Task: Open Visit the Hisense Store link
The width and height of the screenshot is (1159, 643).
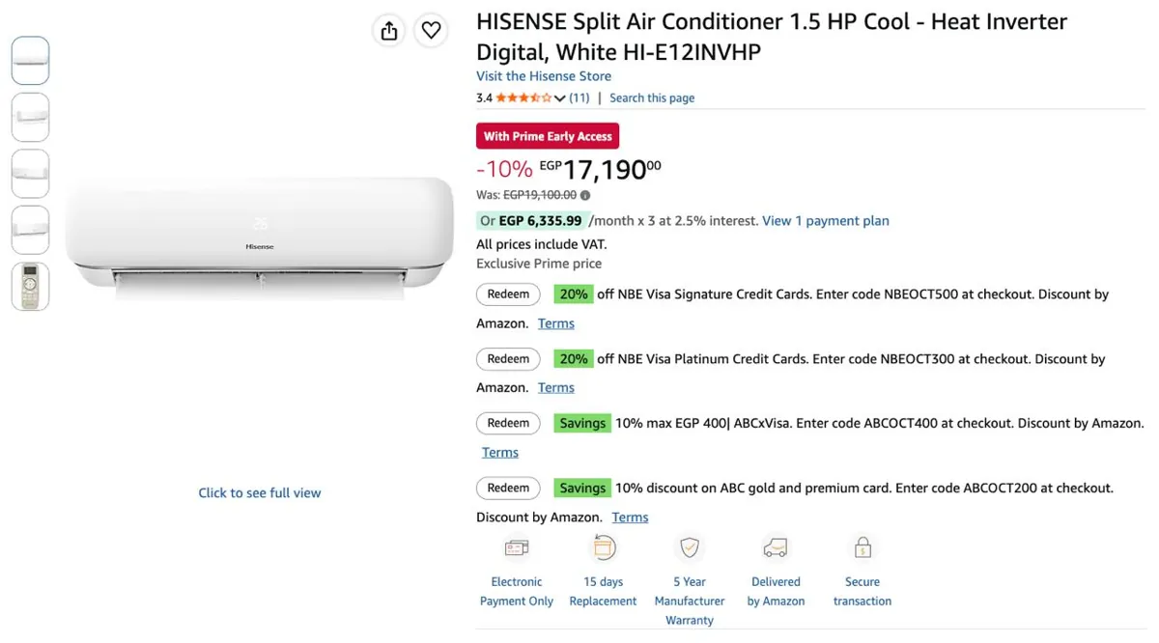Action: point(544,76)
